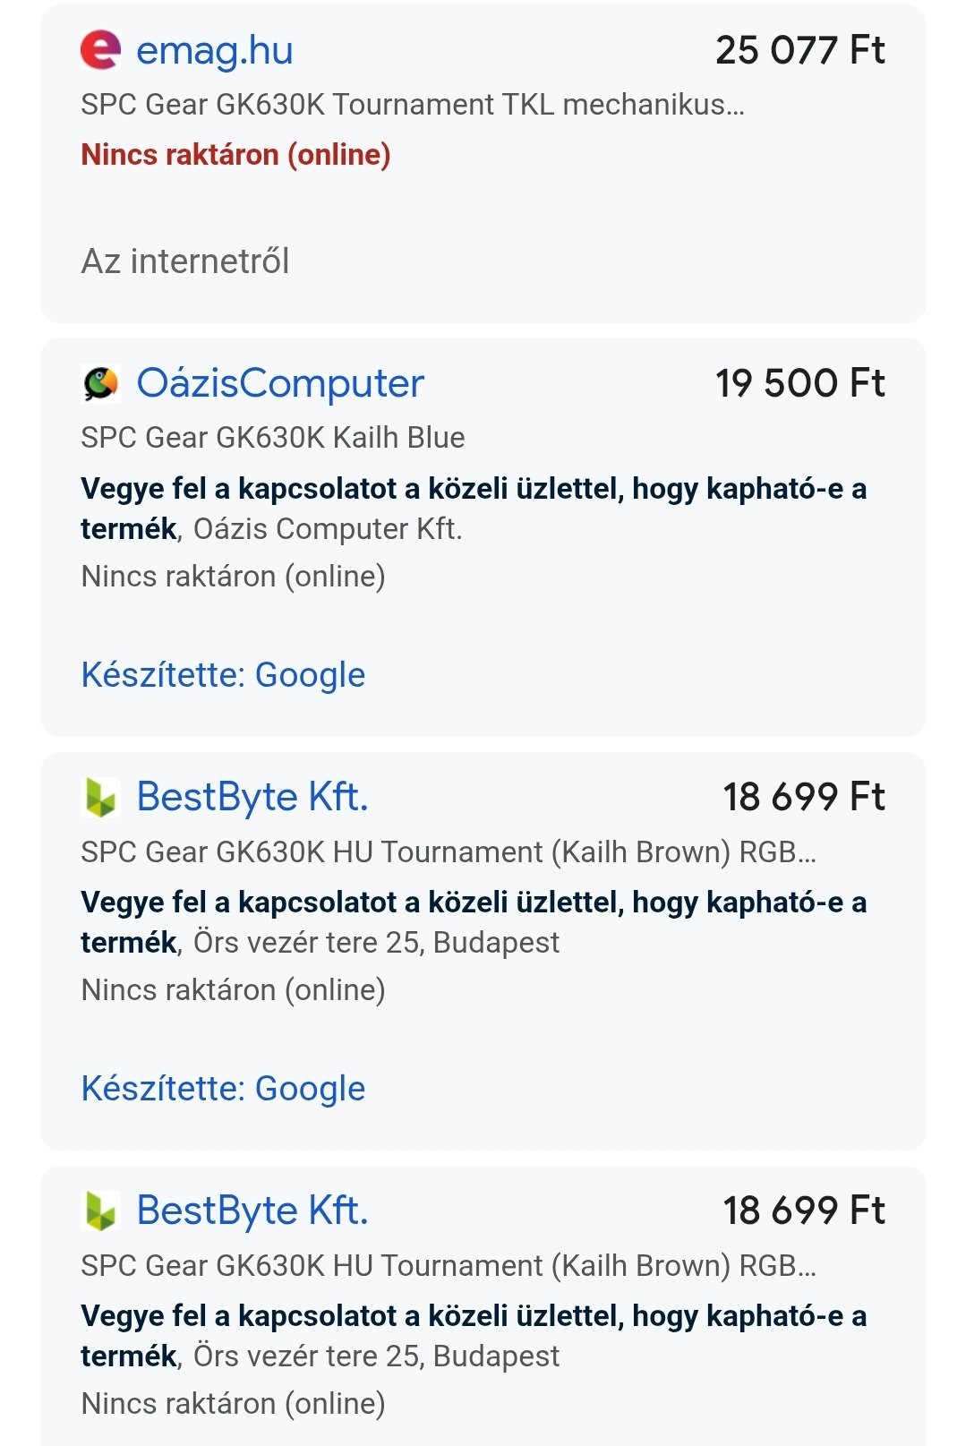This screenshot has width=957, height=1446.
Task: Click Készítette: Google under first BestByte listing
Action: tap(223, 1089)
